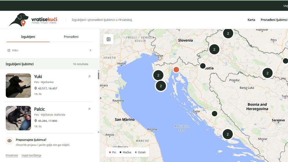Screen dimensions: 288x162
Task: Open the Filtri filters row
Action: [49, 50]
